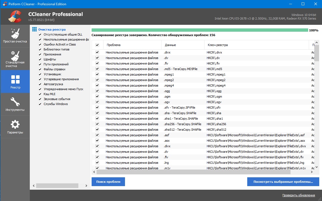The width and height of the screenshot is (322, 201).
Task: Select the .sfv - TeraCopy.SFVFile cell
Action: 179,108
